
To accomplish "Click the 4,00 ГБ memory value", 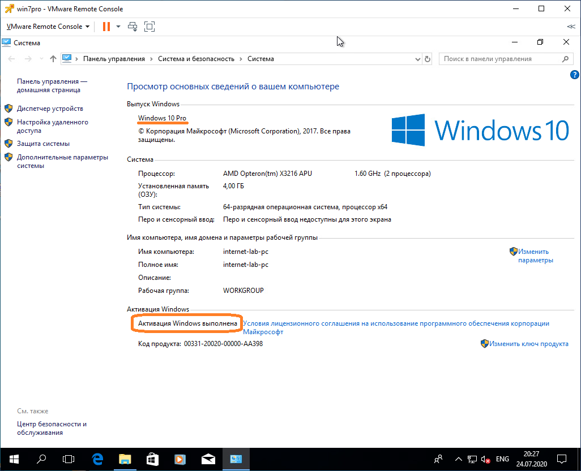I will pyautogui.click(x=233, y=185).
